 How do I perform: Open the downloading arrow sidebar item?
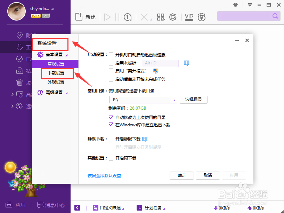click(19, 47)
